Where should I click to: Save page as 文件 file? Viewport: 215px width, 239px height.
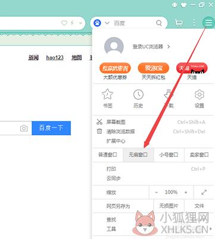(x=199, y=206)
